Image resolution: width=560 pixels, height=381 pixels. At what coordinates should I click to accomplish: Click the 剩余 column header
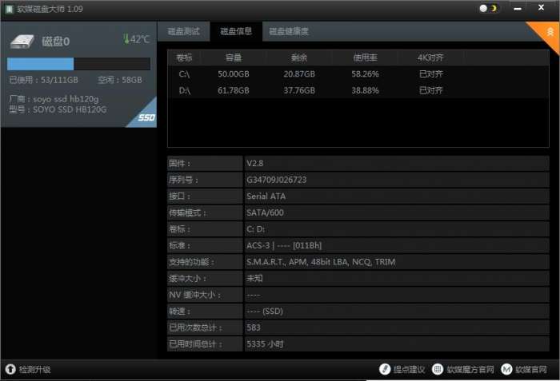coord(299,58)
